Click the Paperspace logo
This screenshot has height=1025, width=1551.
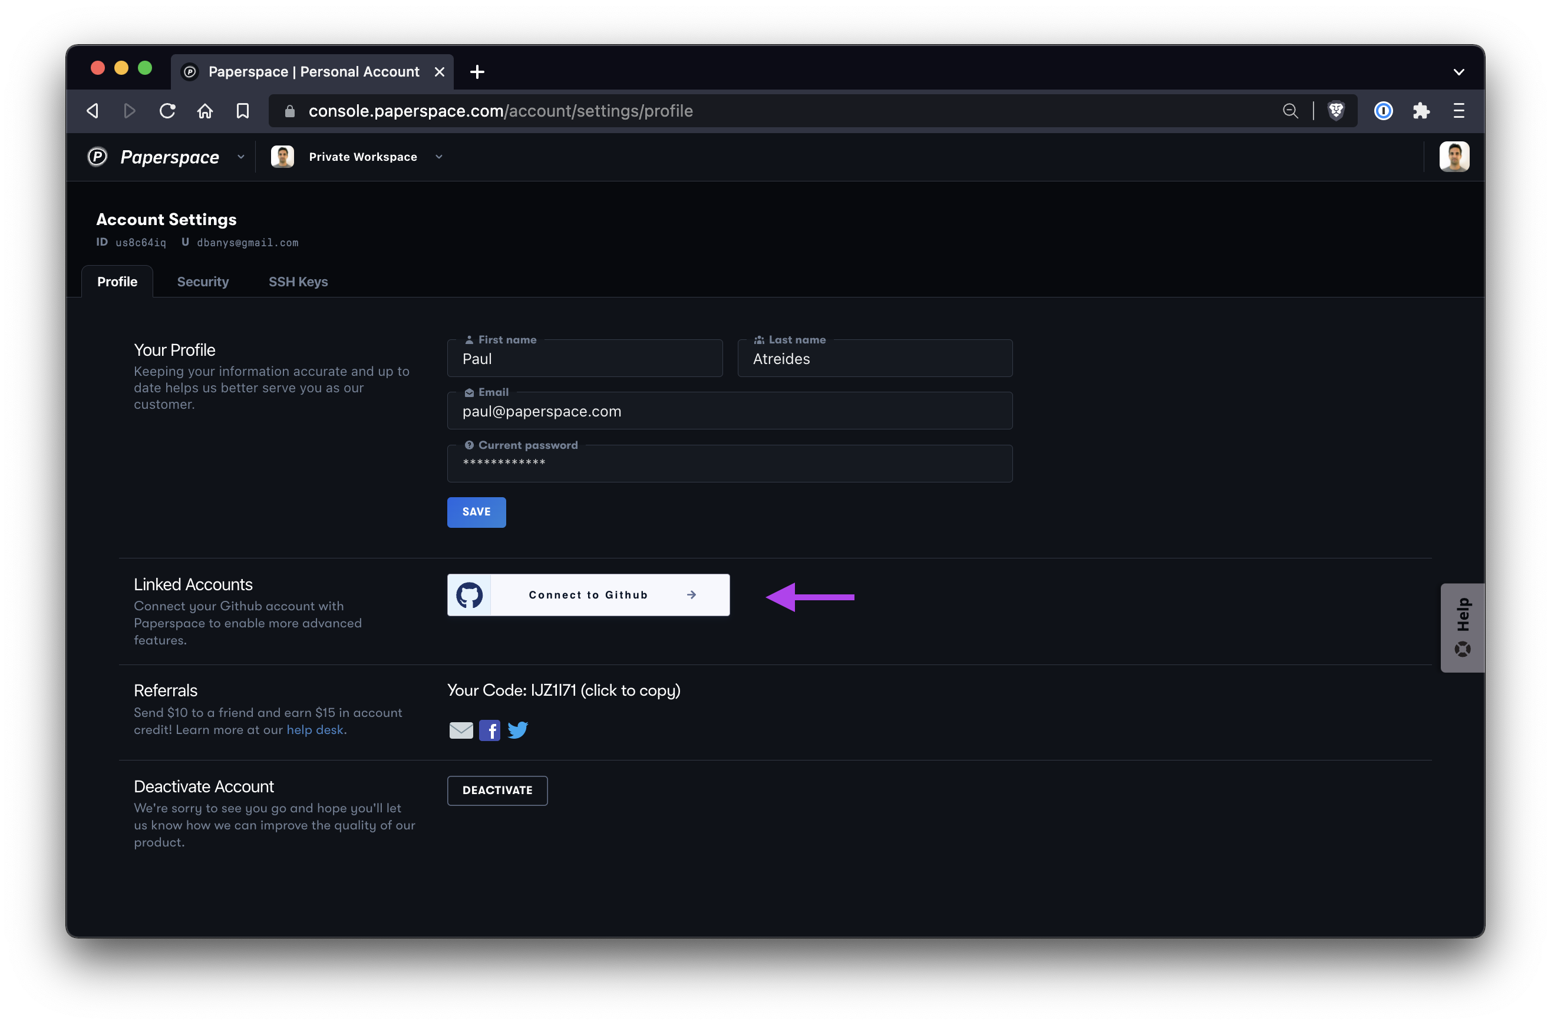pyautogui.click(x=153, y=157)
